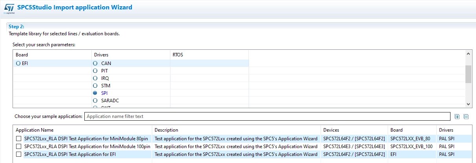Image resolution: width=476 pixels, height=163 pixels.
Task: Click the parameters list scrollbar thumb
Action: click(468, 74)
